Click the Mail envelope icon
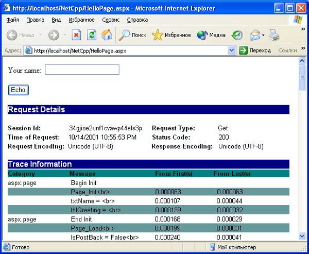The height and width of the screenshot is (254, 309). (255, 35)
